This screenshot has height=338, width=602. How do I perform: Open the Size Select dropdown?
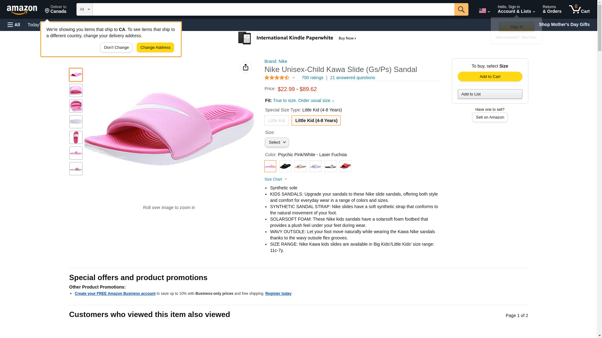click(277, 142)
